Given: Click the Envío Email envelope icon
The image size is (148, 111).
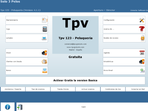Looking at the screenshot, I should point(142,70).
